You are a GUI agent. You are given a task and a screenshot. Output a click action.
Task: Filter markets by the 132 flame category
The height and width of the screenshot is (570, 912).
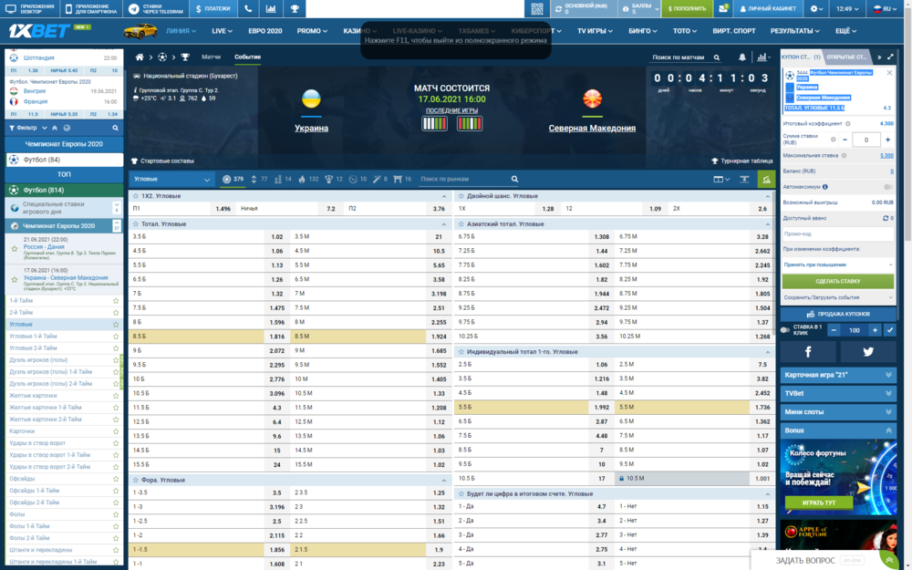coord(308,179)
